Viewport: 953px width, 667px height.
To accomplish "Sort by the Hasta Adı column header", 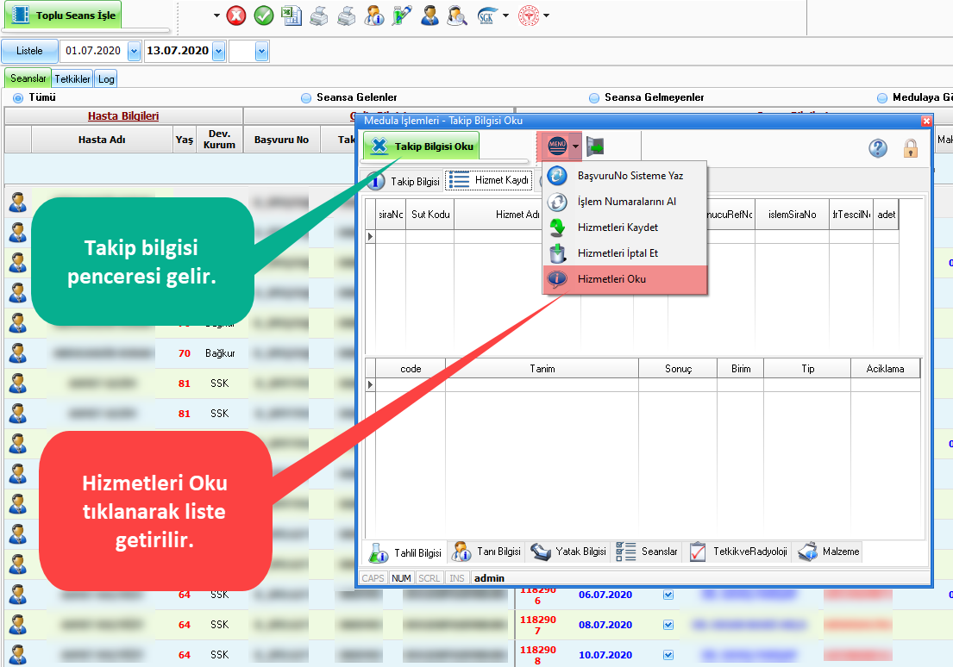I will (x=102, y=140).
